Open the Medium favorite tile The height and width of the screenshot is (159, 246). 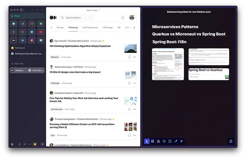pyautogui.click(x=14, y=40)
